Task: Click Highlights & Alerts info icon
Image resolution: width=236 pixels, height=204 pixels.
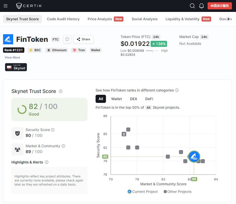Action: (47, 162)
